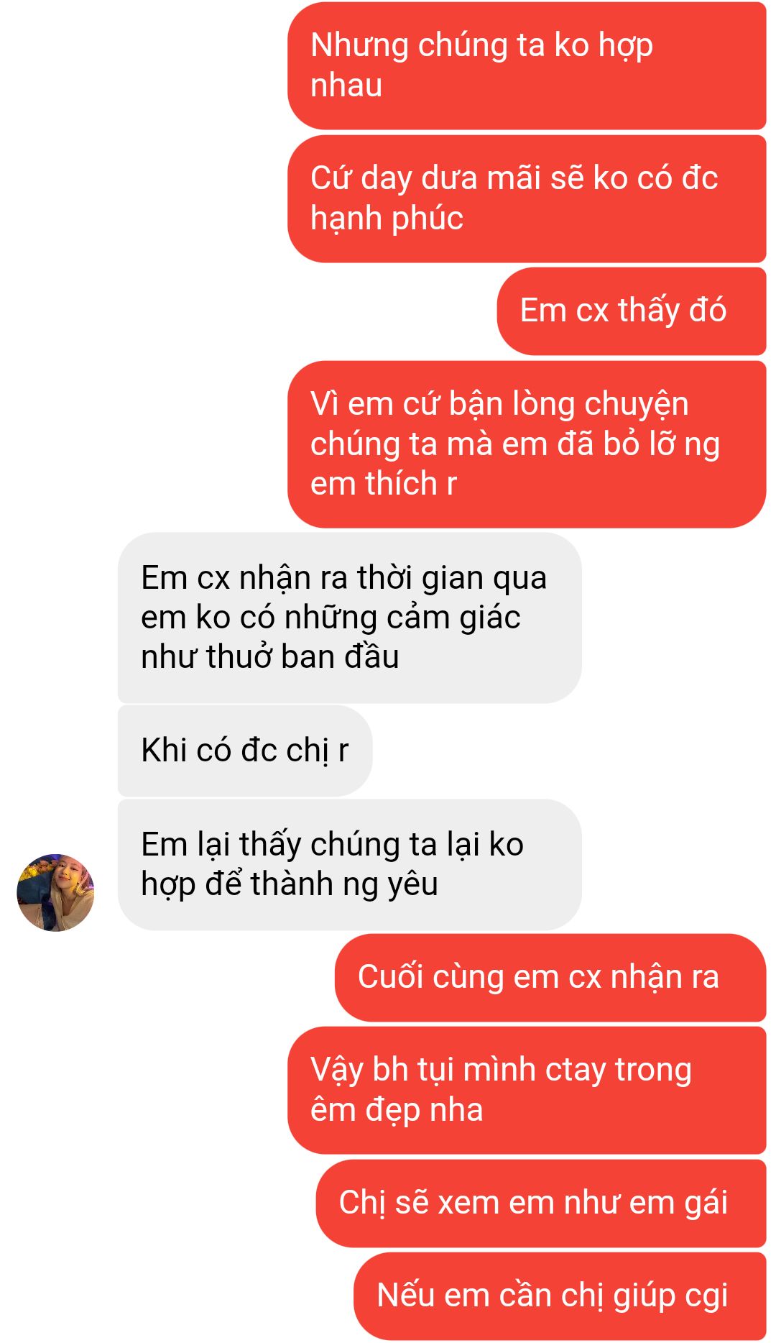
Task: Click the words 'hạnh phúc' in red bubble
Action: pos(387,219)
